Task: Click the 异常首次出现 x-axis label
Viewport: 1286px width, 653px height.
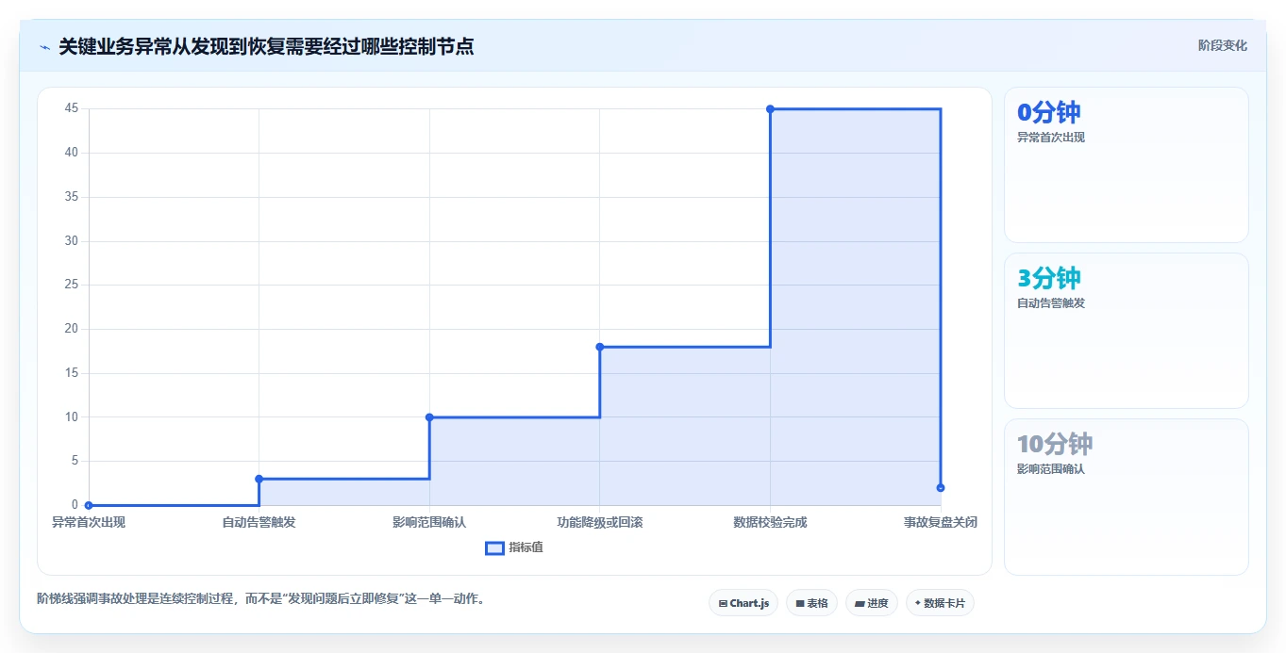Action: [x=89, y=522]
